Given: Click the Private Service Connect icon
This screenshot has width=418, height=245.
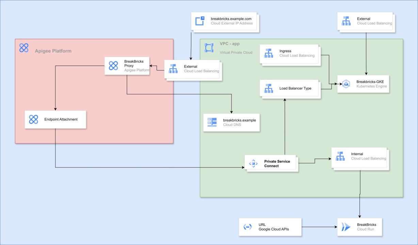Looking at the screenshot, I should (253, 164).
